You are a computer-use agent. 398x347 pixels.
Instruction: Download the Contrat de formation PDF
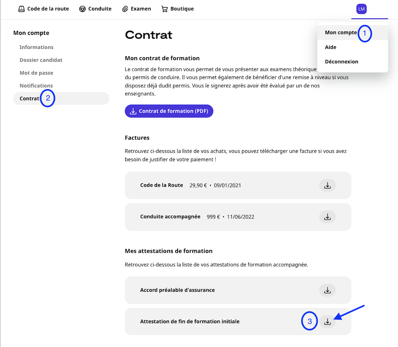click(169, 111)
